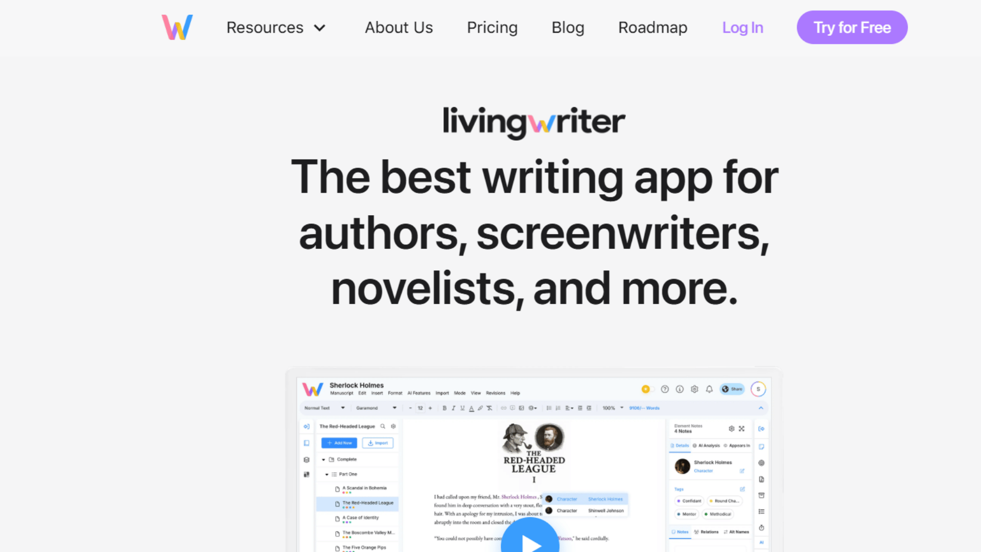Expand the Element Notes panel
This screenshot has height=552, width=981.
(x=742, y=428)
